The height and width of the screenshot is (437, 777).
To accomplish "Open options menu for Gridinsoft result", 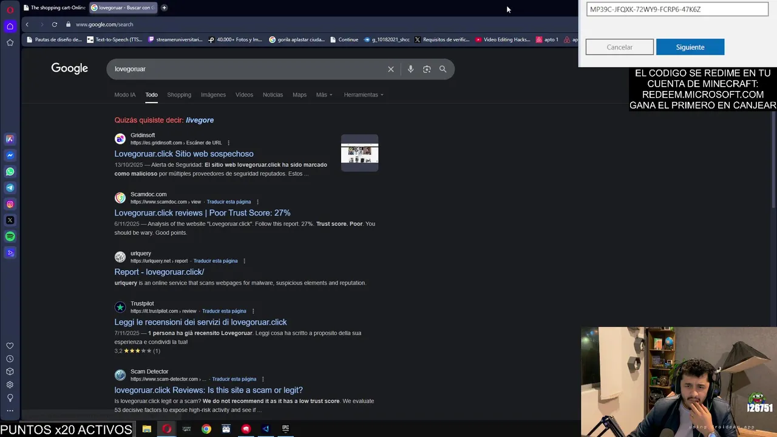I will tap(228, 143).
